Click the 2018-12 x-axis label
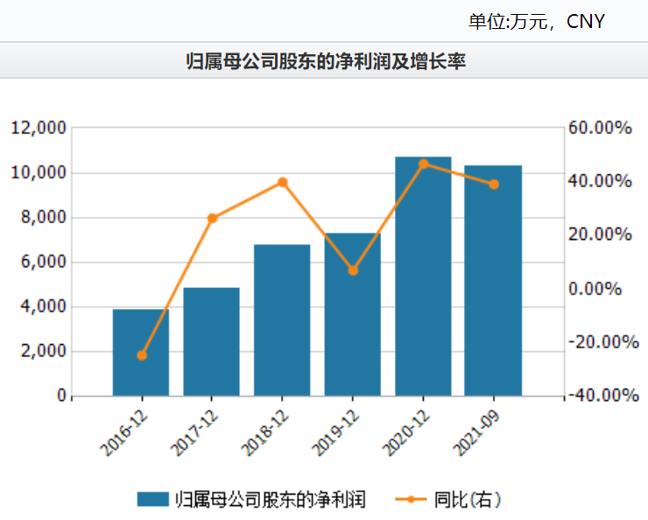The width and height of the screenshot is (648, 520). [x=265, y=432]
